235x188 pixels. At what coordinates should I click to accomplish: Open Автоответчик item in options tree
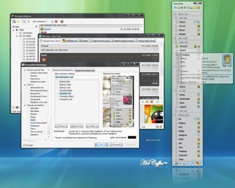click(x=37, y=87)
